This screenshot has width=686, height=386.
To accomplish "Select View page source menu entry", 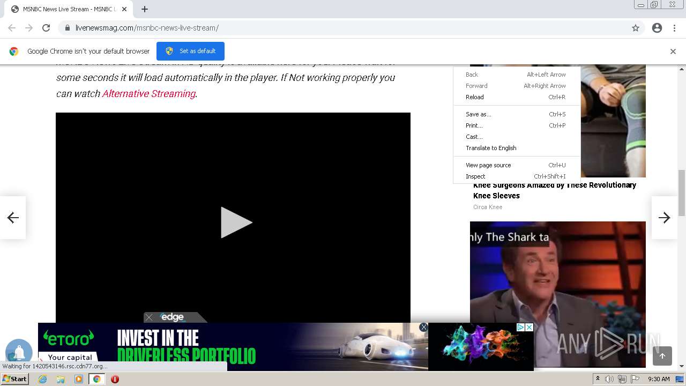I will point(517,165).
